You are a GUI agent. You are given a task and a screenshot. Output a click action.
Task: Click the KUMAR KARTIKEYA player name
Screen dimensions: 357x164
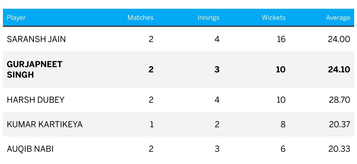point(45,124)
